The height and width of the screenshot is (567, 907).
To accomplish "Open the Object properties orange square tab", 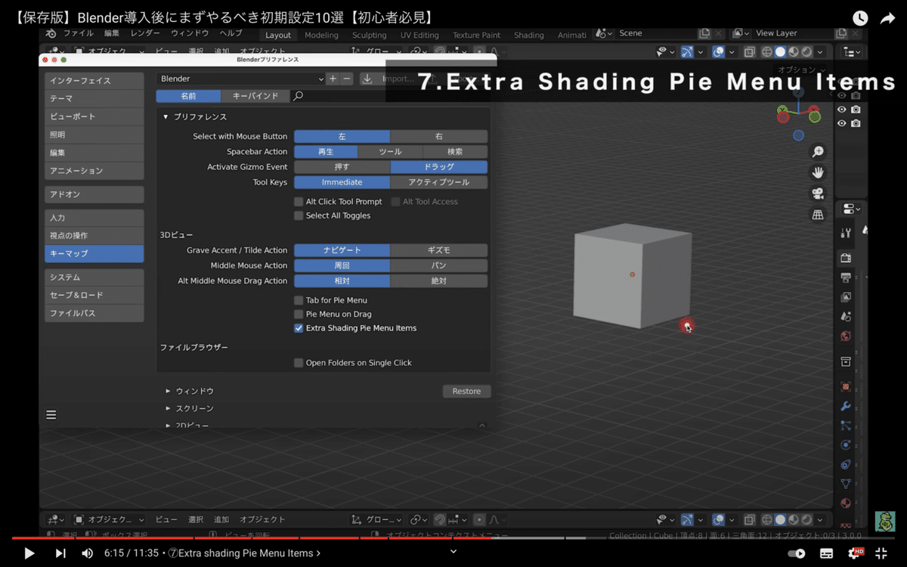I will click(x=846, y=386).
